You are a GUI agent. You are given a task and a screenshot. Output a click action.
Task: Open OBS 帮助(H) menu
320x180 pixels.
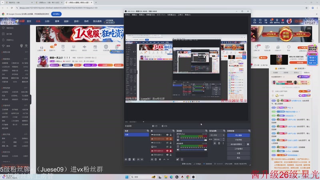[188, 15]
